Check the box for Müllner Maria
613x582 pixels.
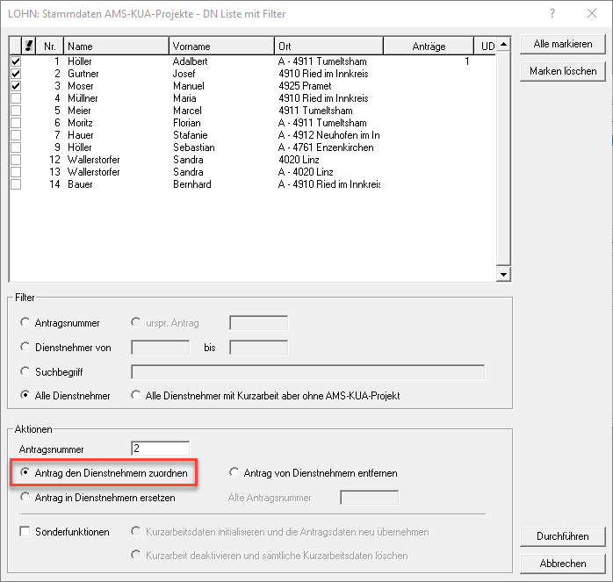(16, 99)
